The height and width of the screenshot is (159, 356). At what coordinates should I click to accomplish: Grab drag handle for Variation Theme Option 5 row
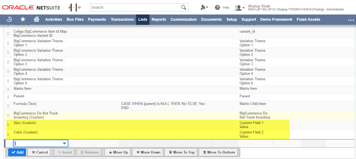pos(8,81)
